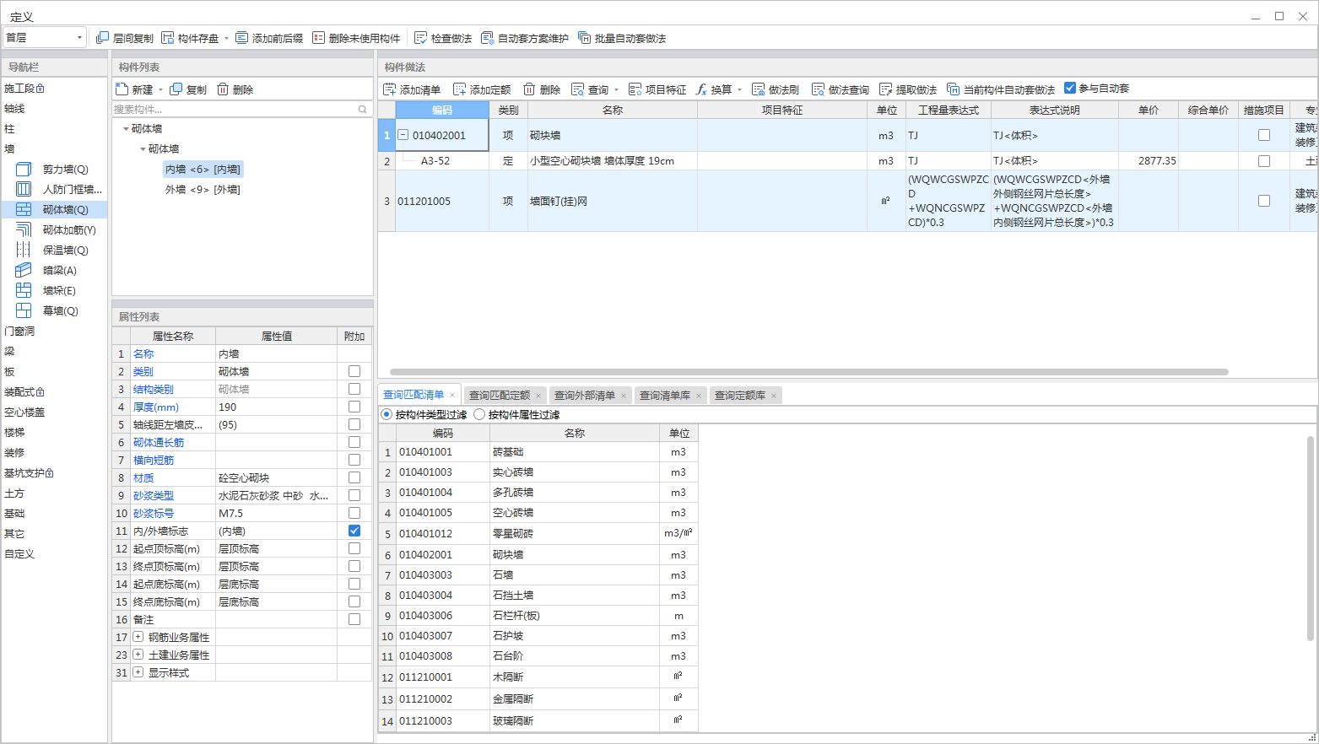Create new component with 新建
Screen dimensions: 1319x744
[x=135, y=89]
